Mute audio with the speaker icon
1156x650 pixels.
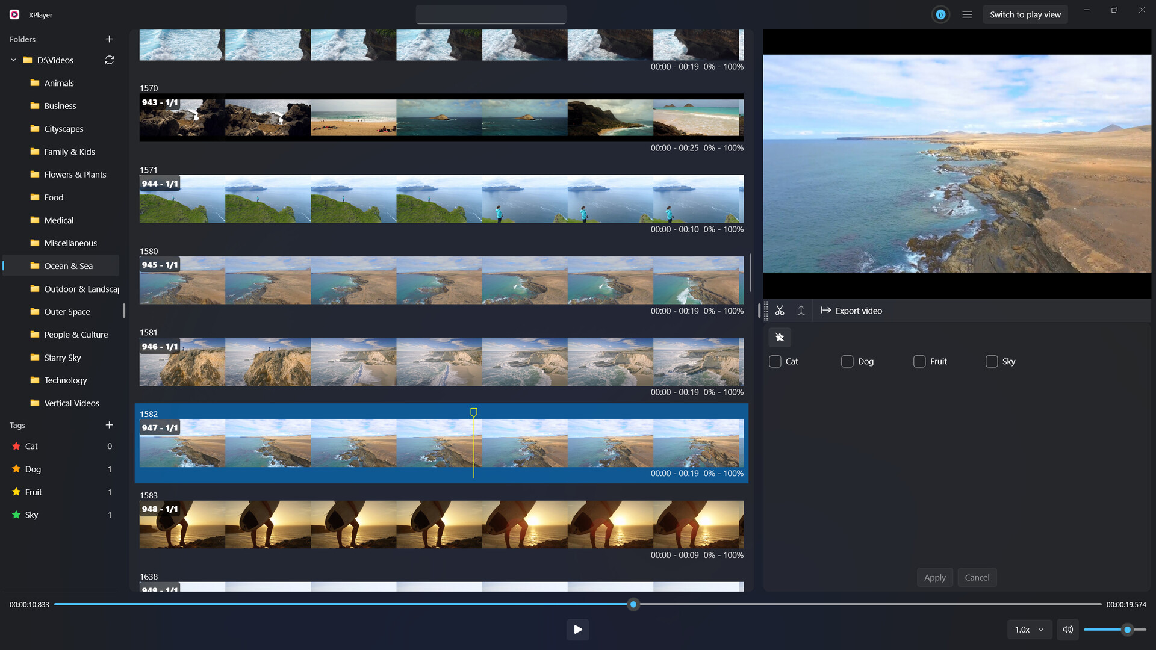point(1067,630)
